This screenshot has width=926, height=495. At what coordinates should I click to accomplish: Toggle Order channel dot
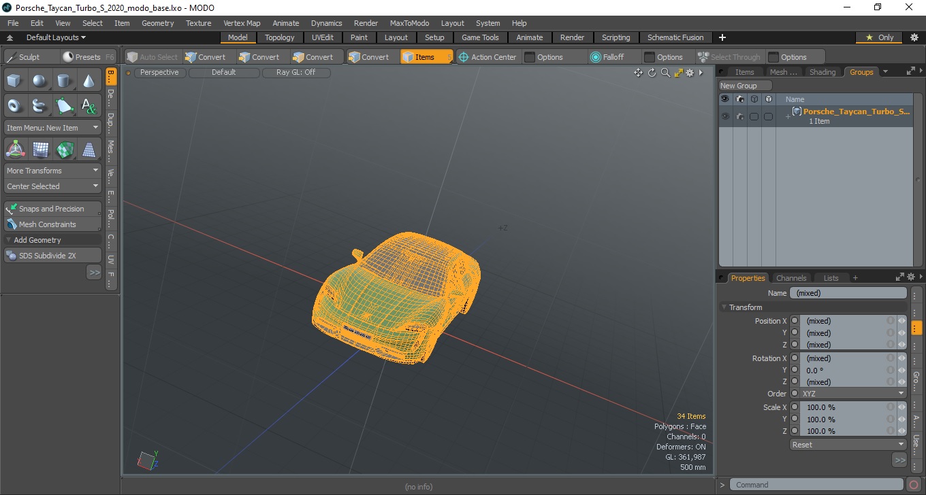[x=795, y=394]
